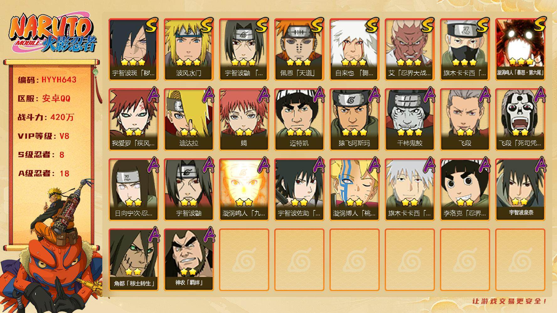Click the 编码 HYYH643 account code text
The height and width of the screenshot is (313, 557).
click(47, 80)
